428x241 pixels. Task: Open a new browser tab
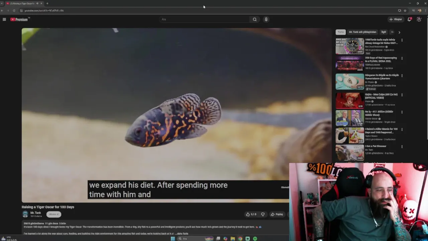click(x=47, y=3)
